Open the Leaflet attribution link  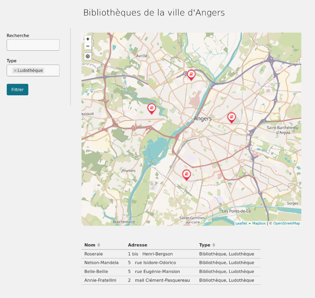pyautogui.click(x=241, y=223)
